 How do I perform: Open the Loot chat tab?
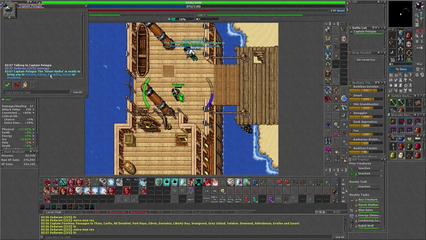[96, 212]
